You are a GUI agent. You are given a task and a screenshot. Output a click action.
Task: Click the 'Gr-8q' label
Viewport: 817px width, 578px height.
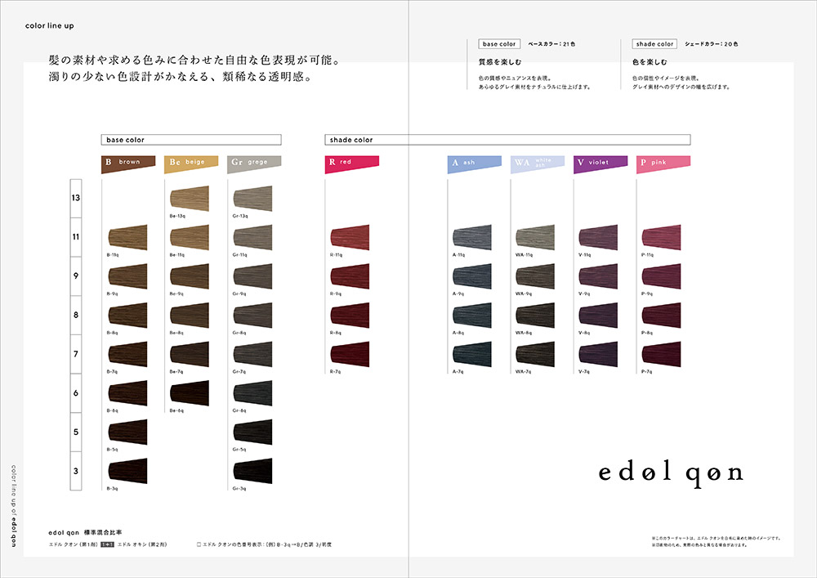pos(239,333)
